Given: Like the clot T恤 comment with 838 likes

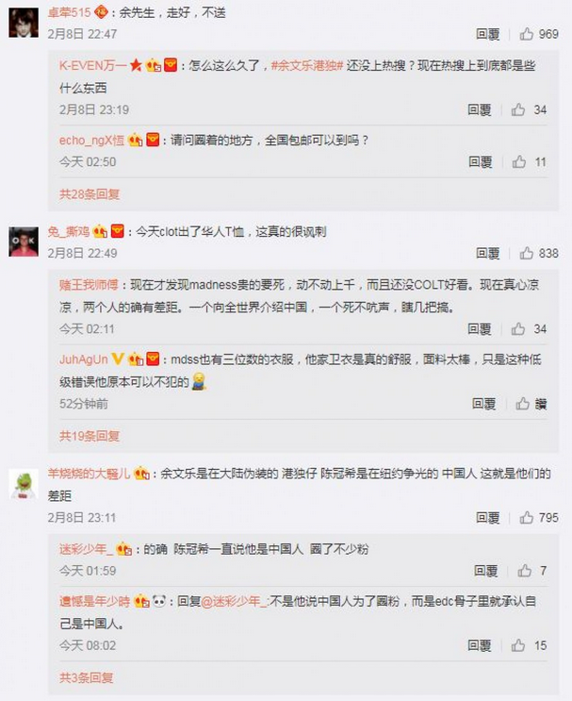Looking at the screenshot, I should 526,253.
